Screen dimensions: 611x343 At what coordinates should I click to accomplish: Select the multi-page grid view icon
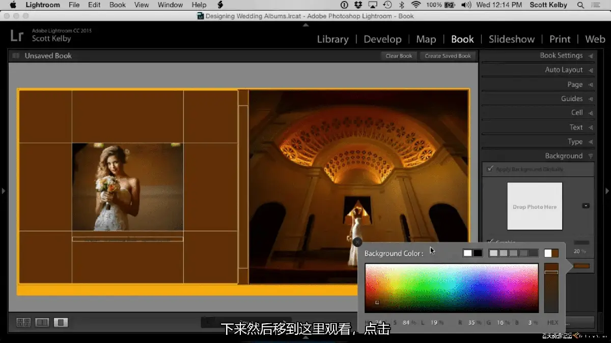coord(23,322)
